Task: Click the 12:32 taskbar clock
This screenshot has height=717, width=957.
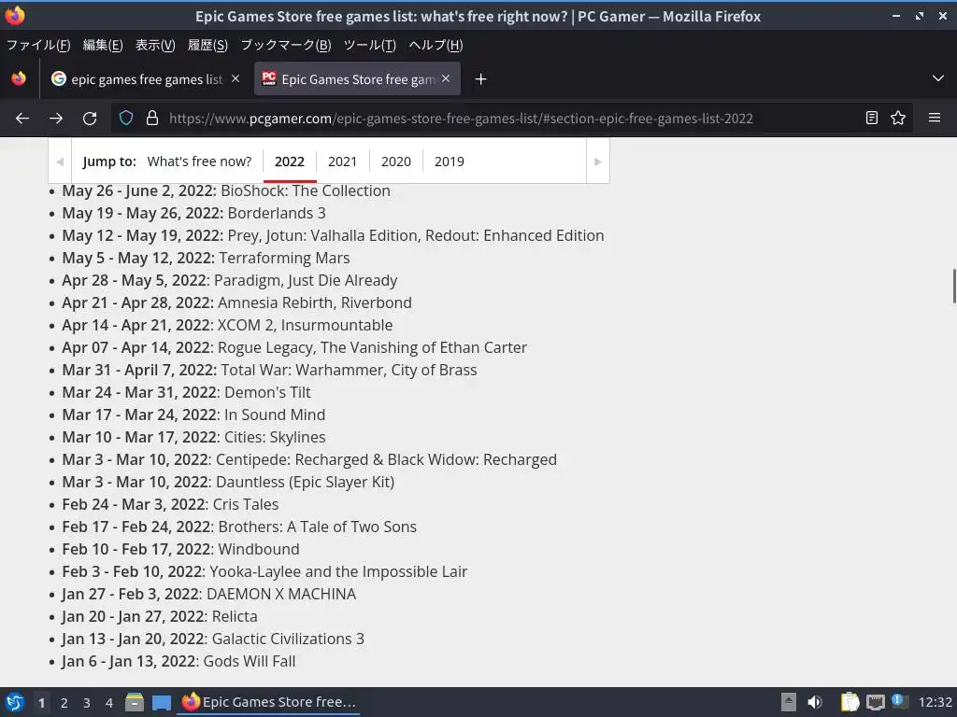Action: pos(935,702)
